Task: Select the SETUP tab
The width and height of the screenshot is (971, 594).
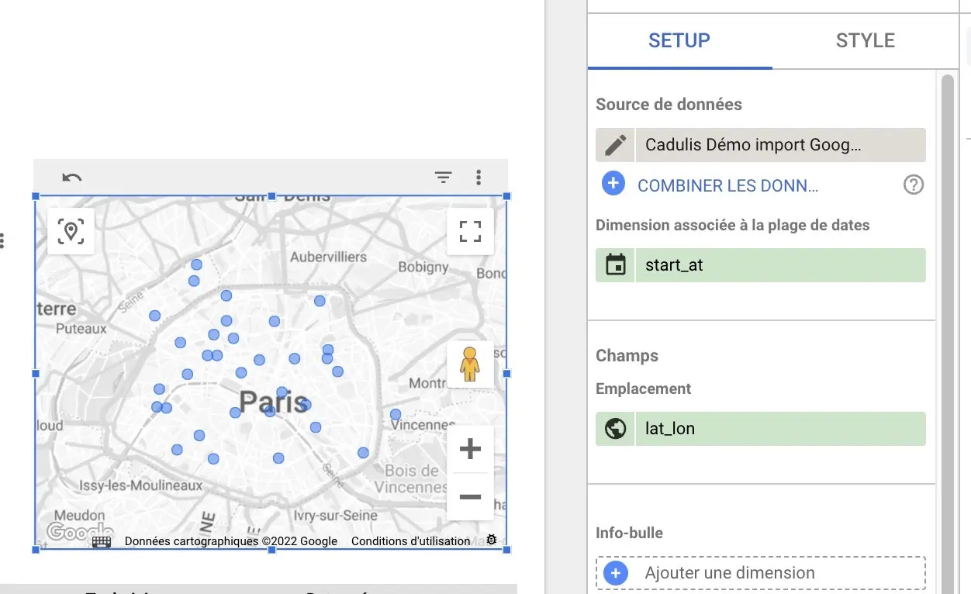Action: coord(679,41)
